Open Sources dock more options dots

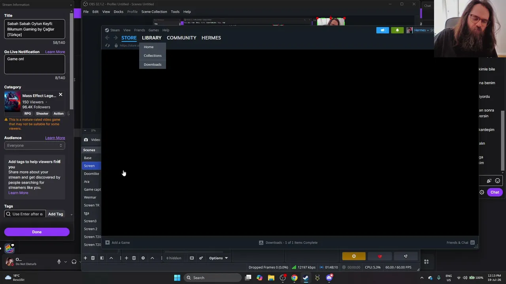161,258
